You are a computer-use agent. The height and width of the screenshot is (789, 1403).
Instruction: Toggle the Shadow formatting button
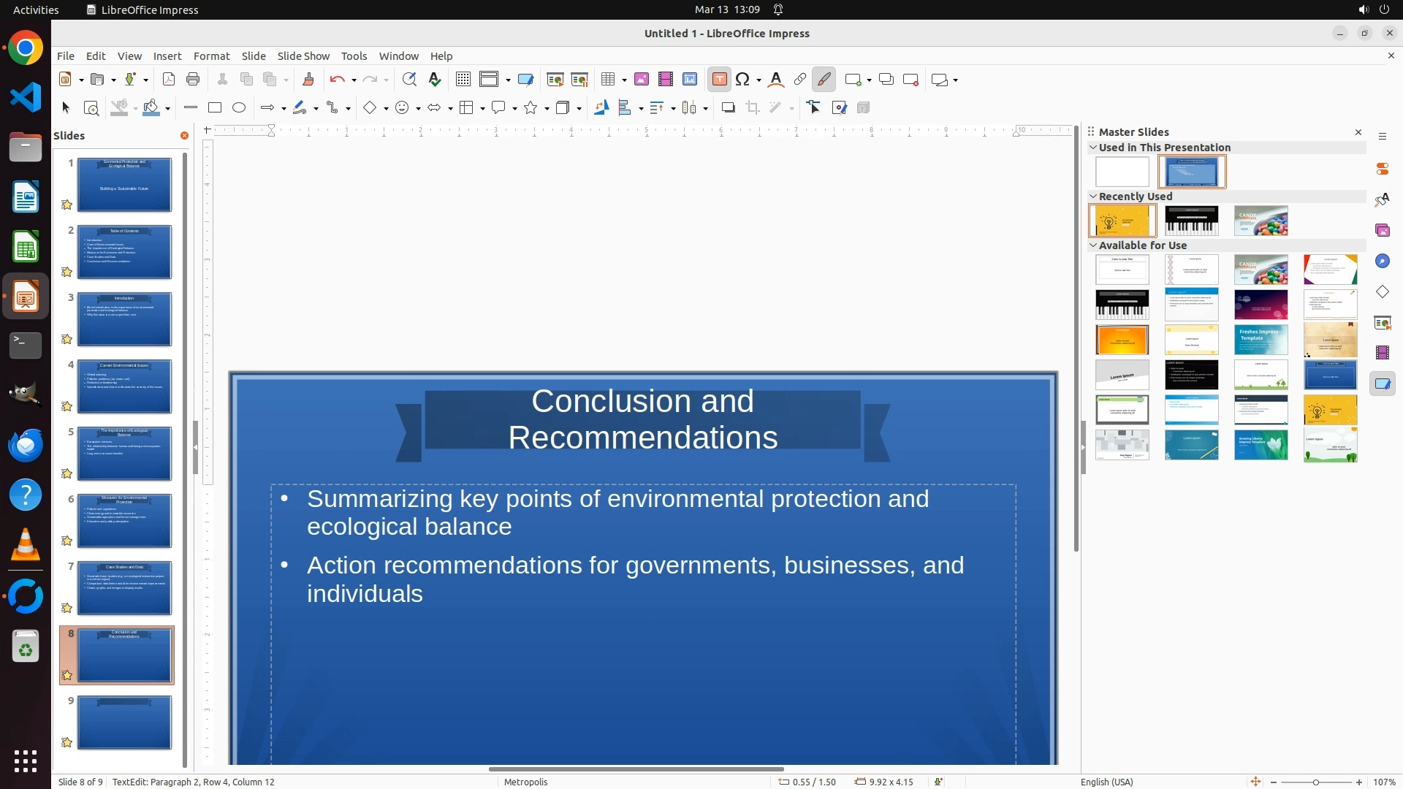[x=728, y=108]
